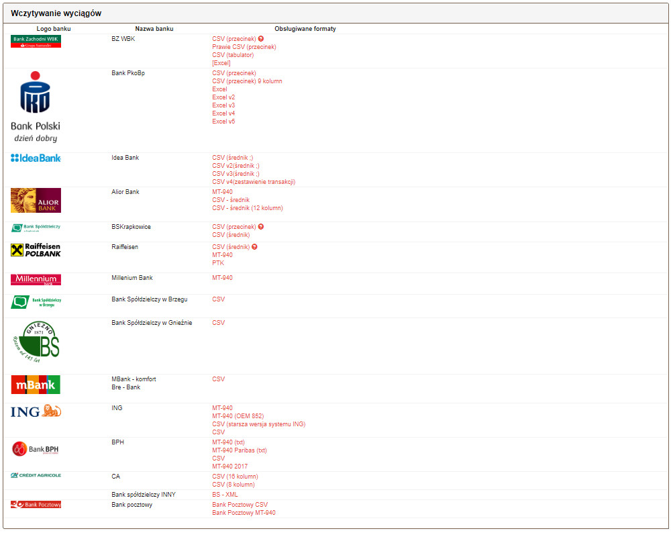
Task: Click the 'Millenium Bank' name text
Action: 132,278
